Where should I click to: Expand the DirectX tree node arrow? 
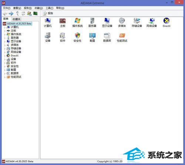point(5,56)
